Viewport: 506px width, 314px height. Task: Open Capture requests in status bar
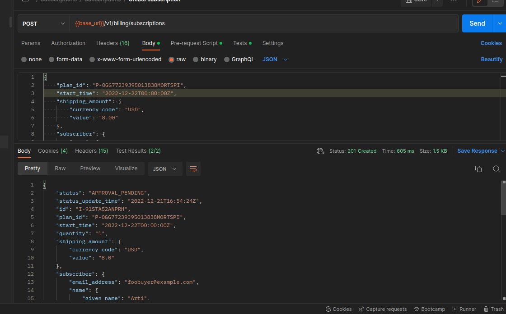(383, 309)
